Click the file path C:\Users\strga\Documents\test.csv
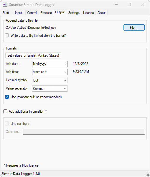 (x=31, y=28)
